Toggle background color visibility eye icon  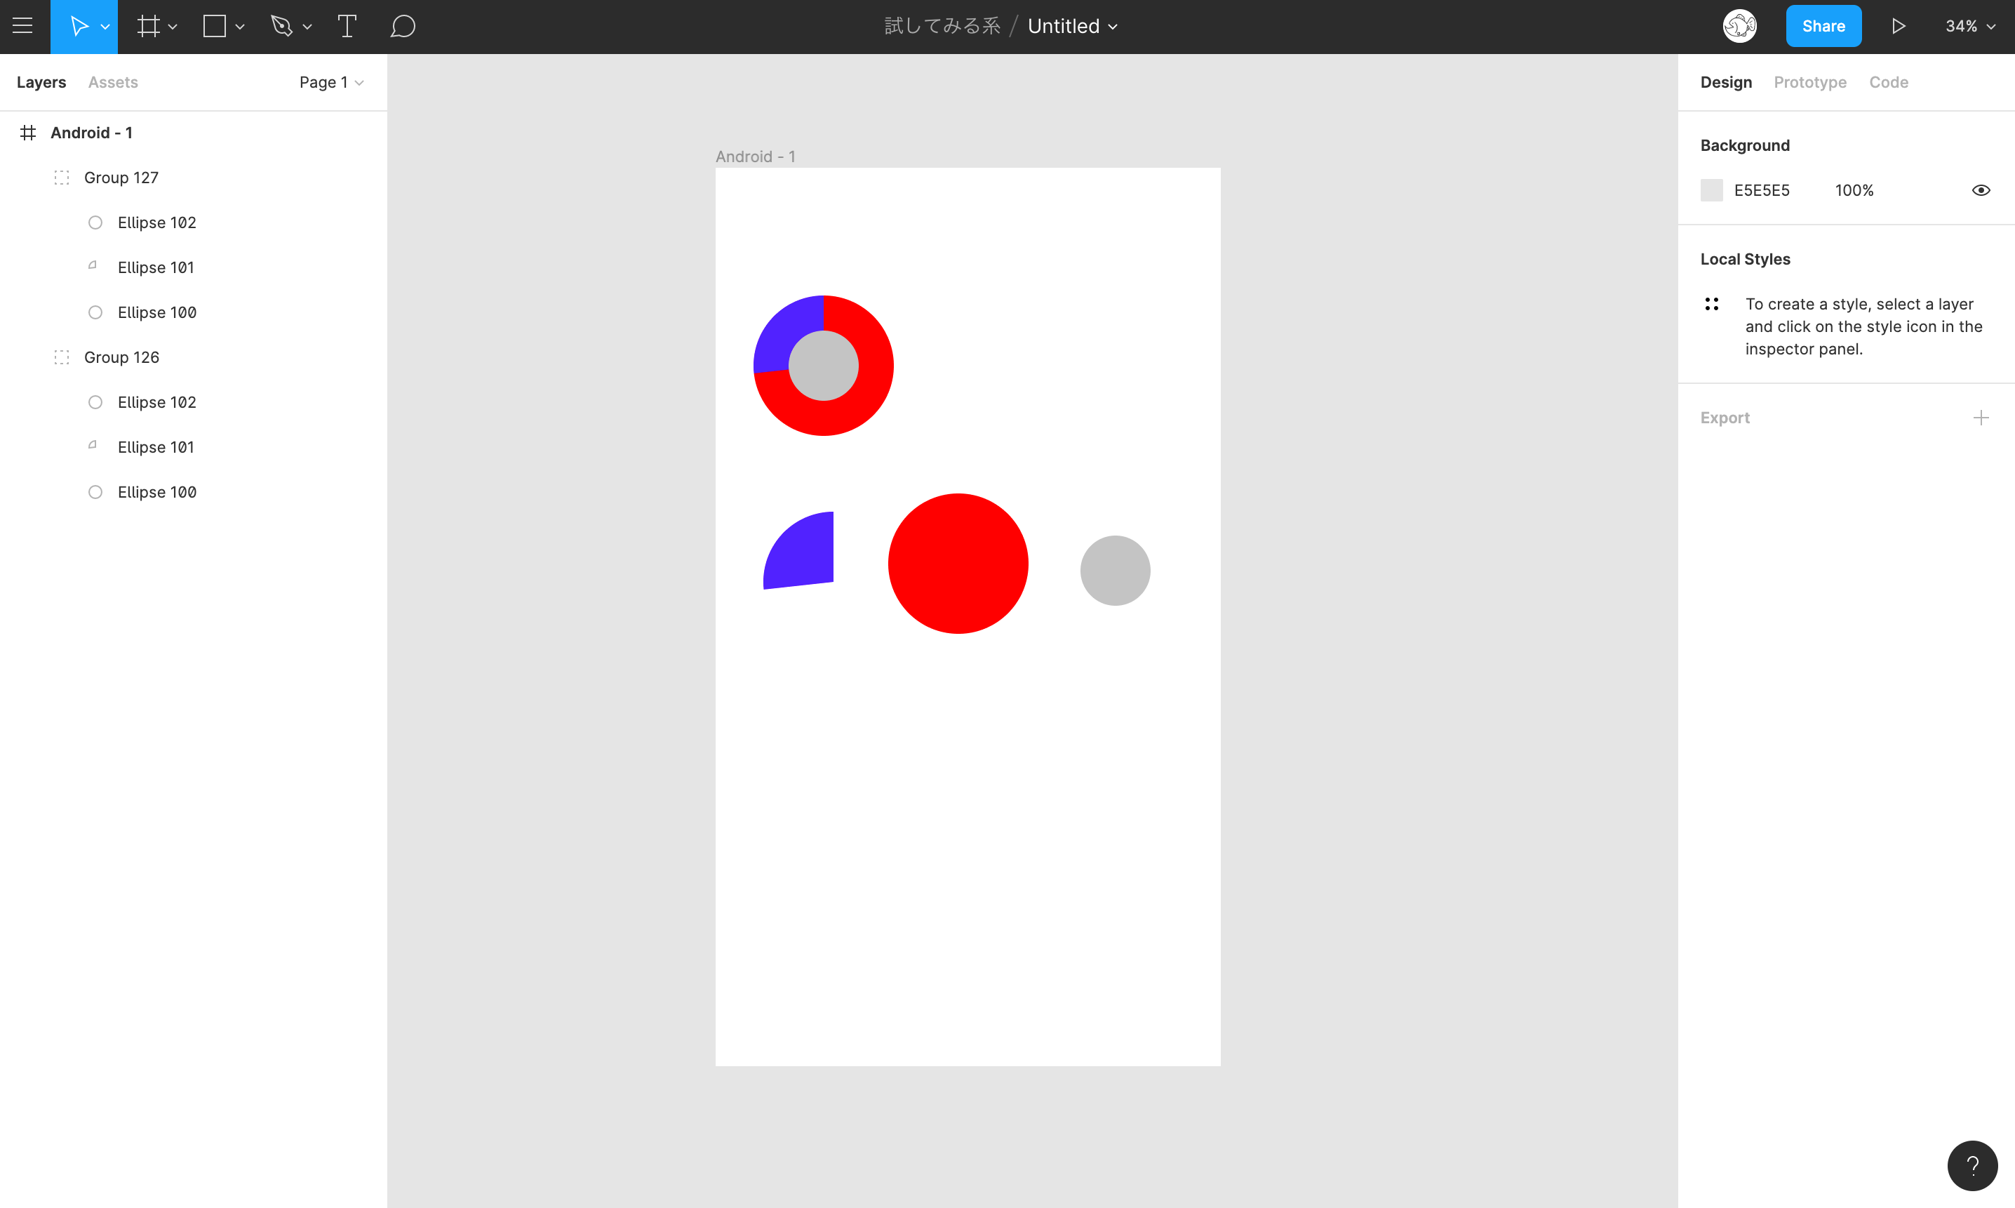tap(1981, 190)
